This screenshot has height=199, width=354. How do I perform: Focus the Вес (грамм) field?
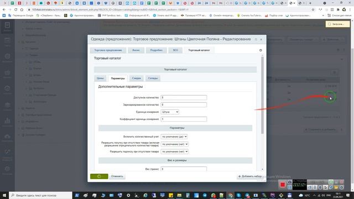point(184,169)
